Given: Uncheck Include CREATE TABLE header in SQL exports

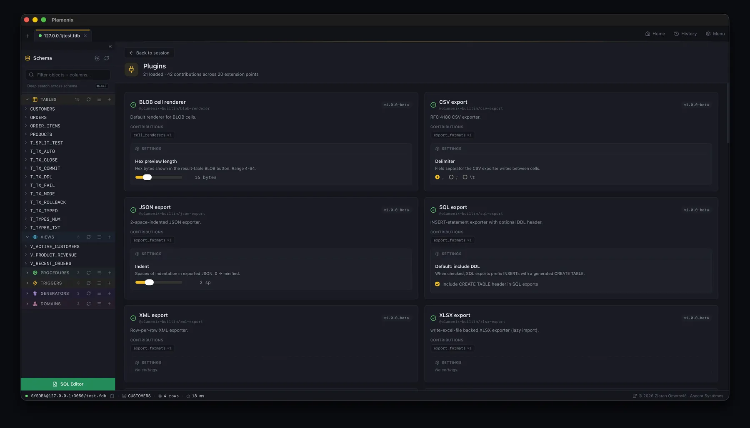Looking at the screenshot, I should 437,284.
